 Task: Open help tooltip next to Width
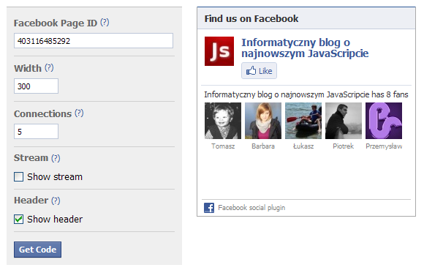(49, 68)
